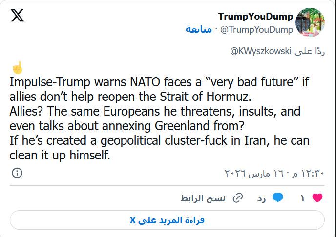
Task: Open the info circle icon
Action: pos(17,173)
